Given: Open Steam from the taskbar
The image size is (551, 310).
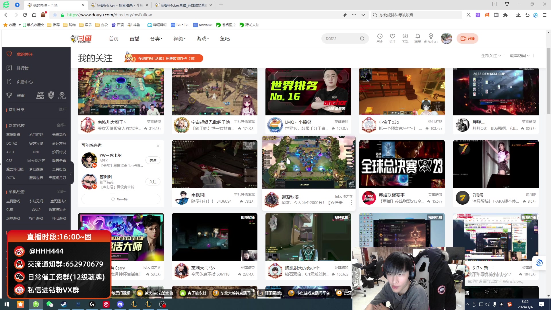Looking at the screenshot, I should pyautogui.click(x=64, y=304).
